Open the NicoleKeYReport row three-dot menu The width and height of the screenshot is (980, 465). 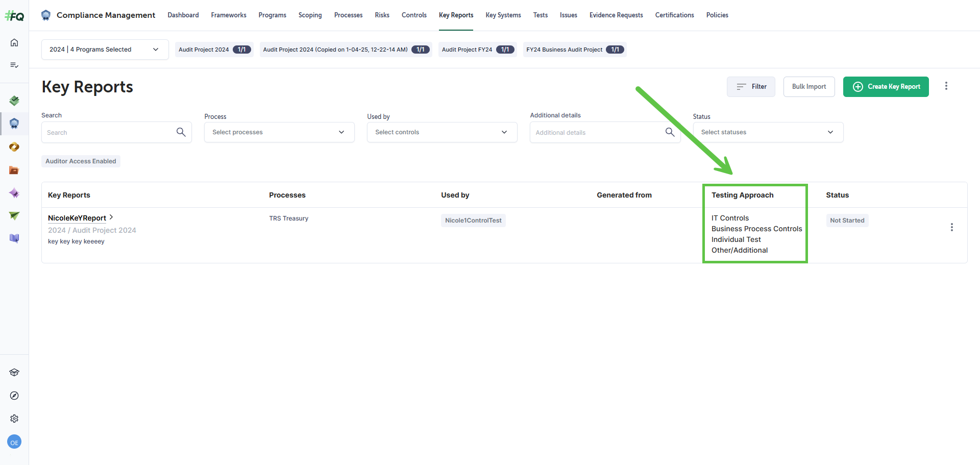(951, 227)
